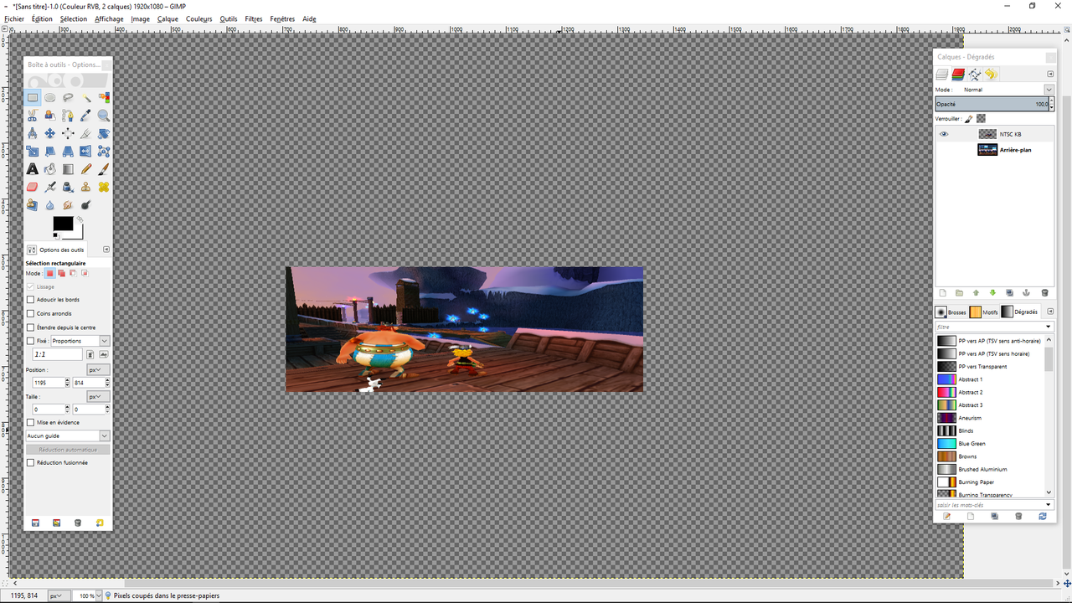Select the Crop tool

85,133
